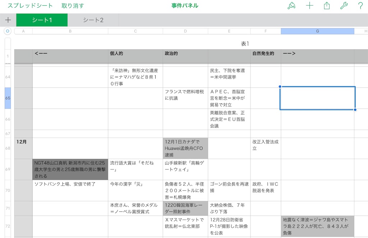368x238 pixels.
Task: Select the whole table via the circle button
Action: (7, 31)
